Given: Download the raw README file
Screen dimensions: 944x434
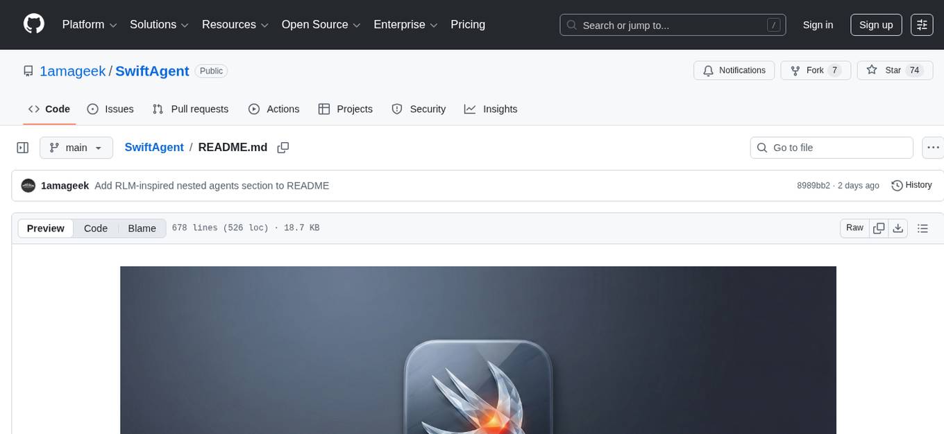Looking at the screenshot, I should click(x=898, y=227).
